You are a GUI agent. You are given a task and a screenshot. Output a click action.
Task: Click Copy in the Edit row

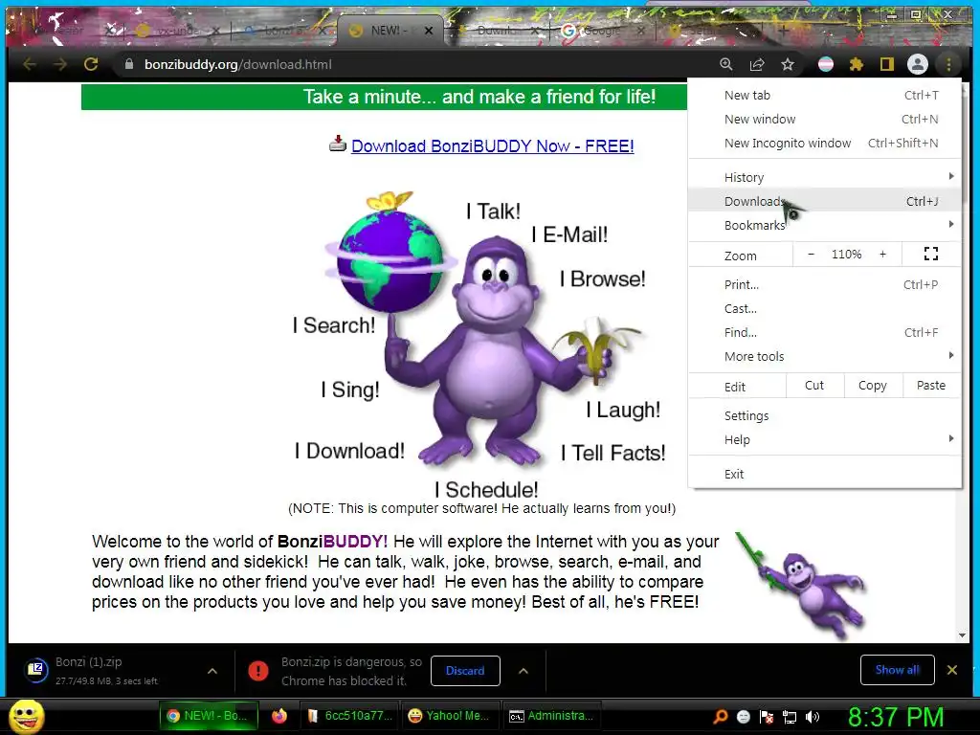coord(873,386)
